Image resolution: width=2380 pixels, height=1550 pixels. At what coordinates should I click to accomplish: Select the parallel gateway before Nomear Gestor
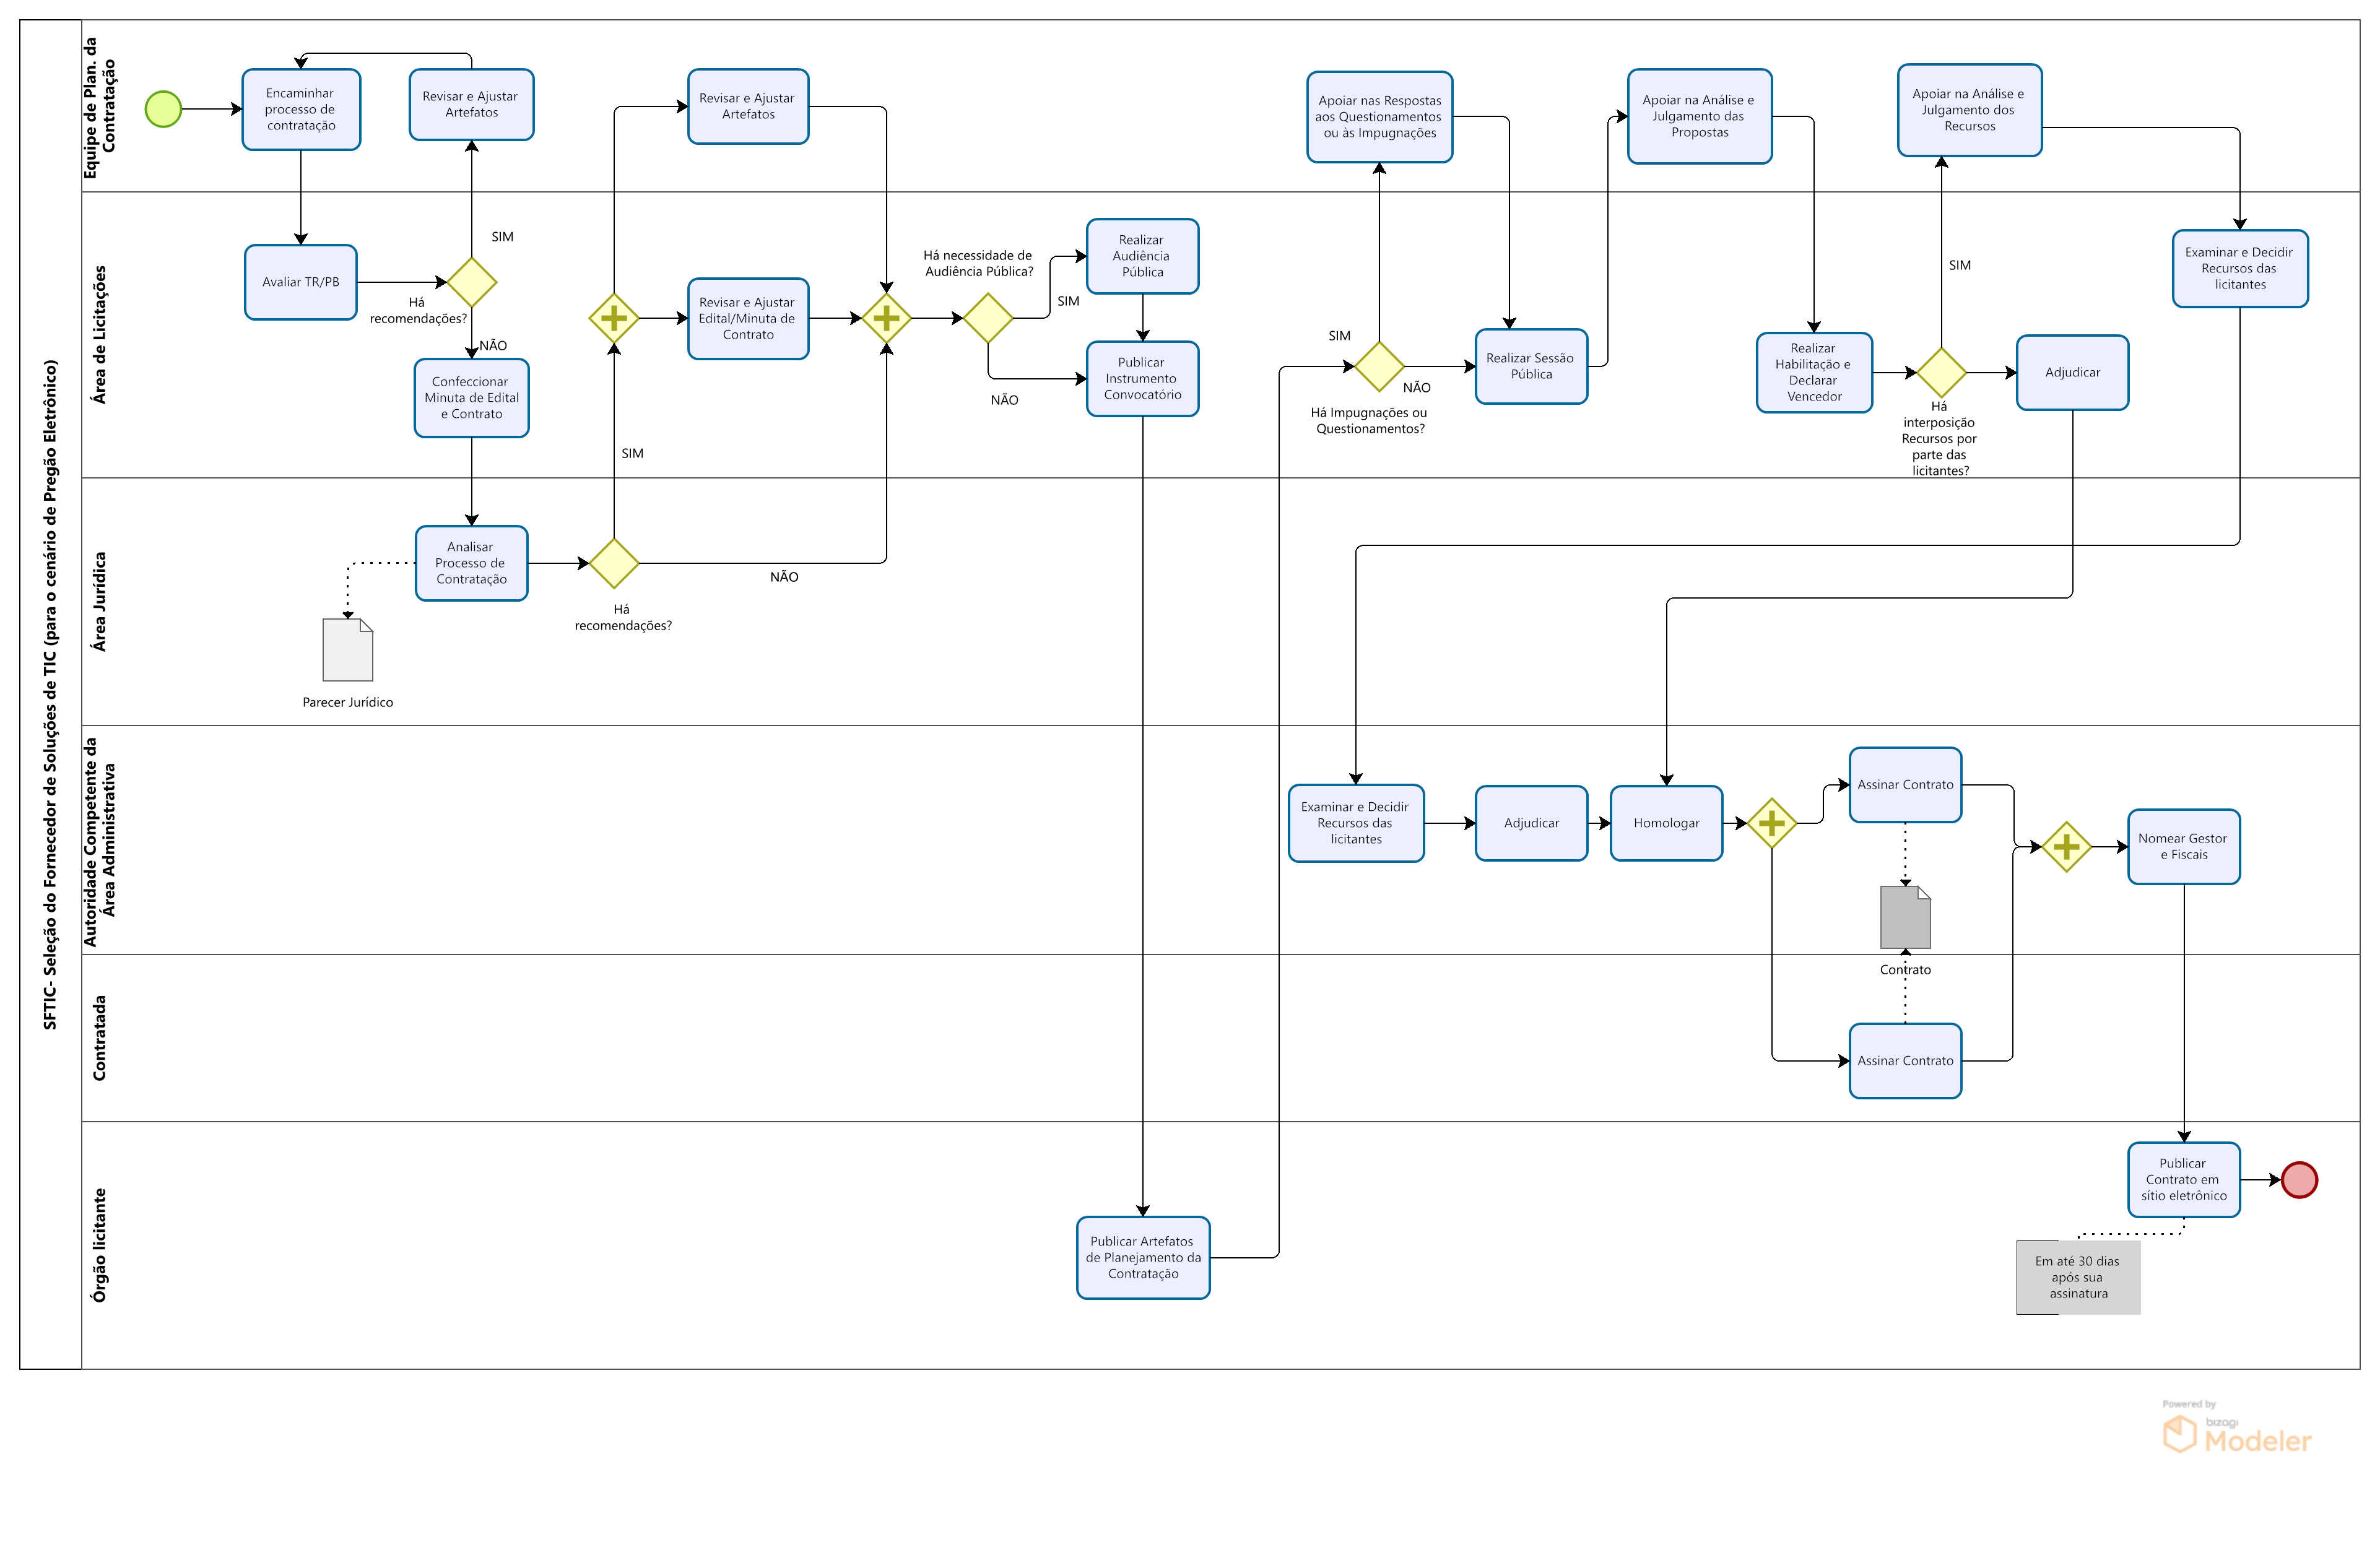point(2066,847)
